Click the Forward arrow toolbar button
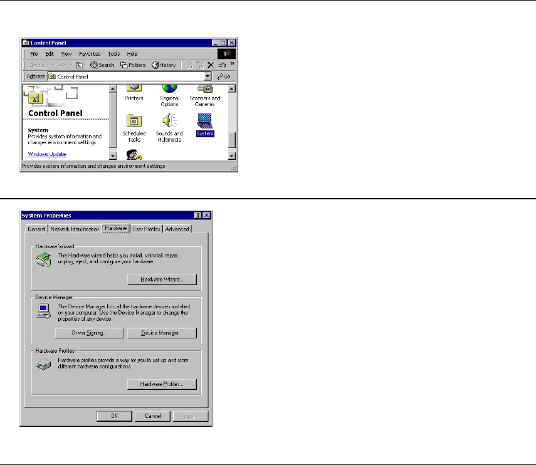 coord(62,65)
